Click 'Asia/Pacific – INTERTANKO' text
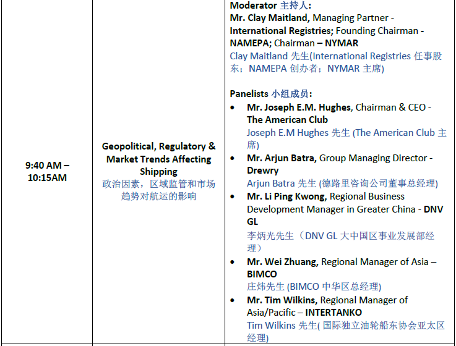The image size is (456, 346). click(304, 312)
